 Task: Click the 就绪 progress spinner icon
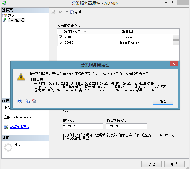8,147
